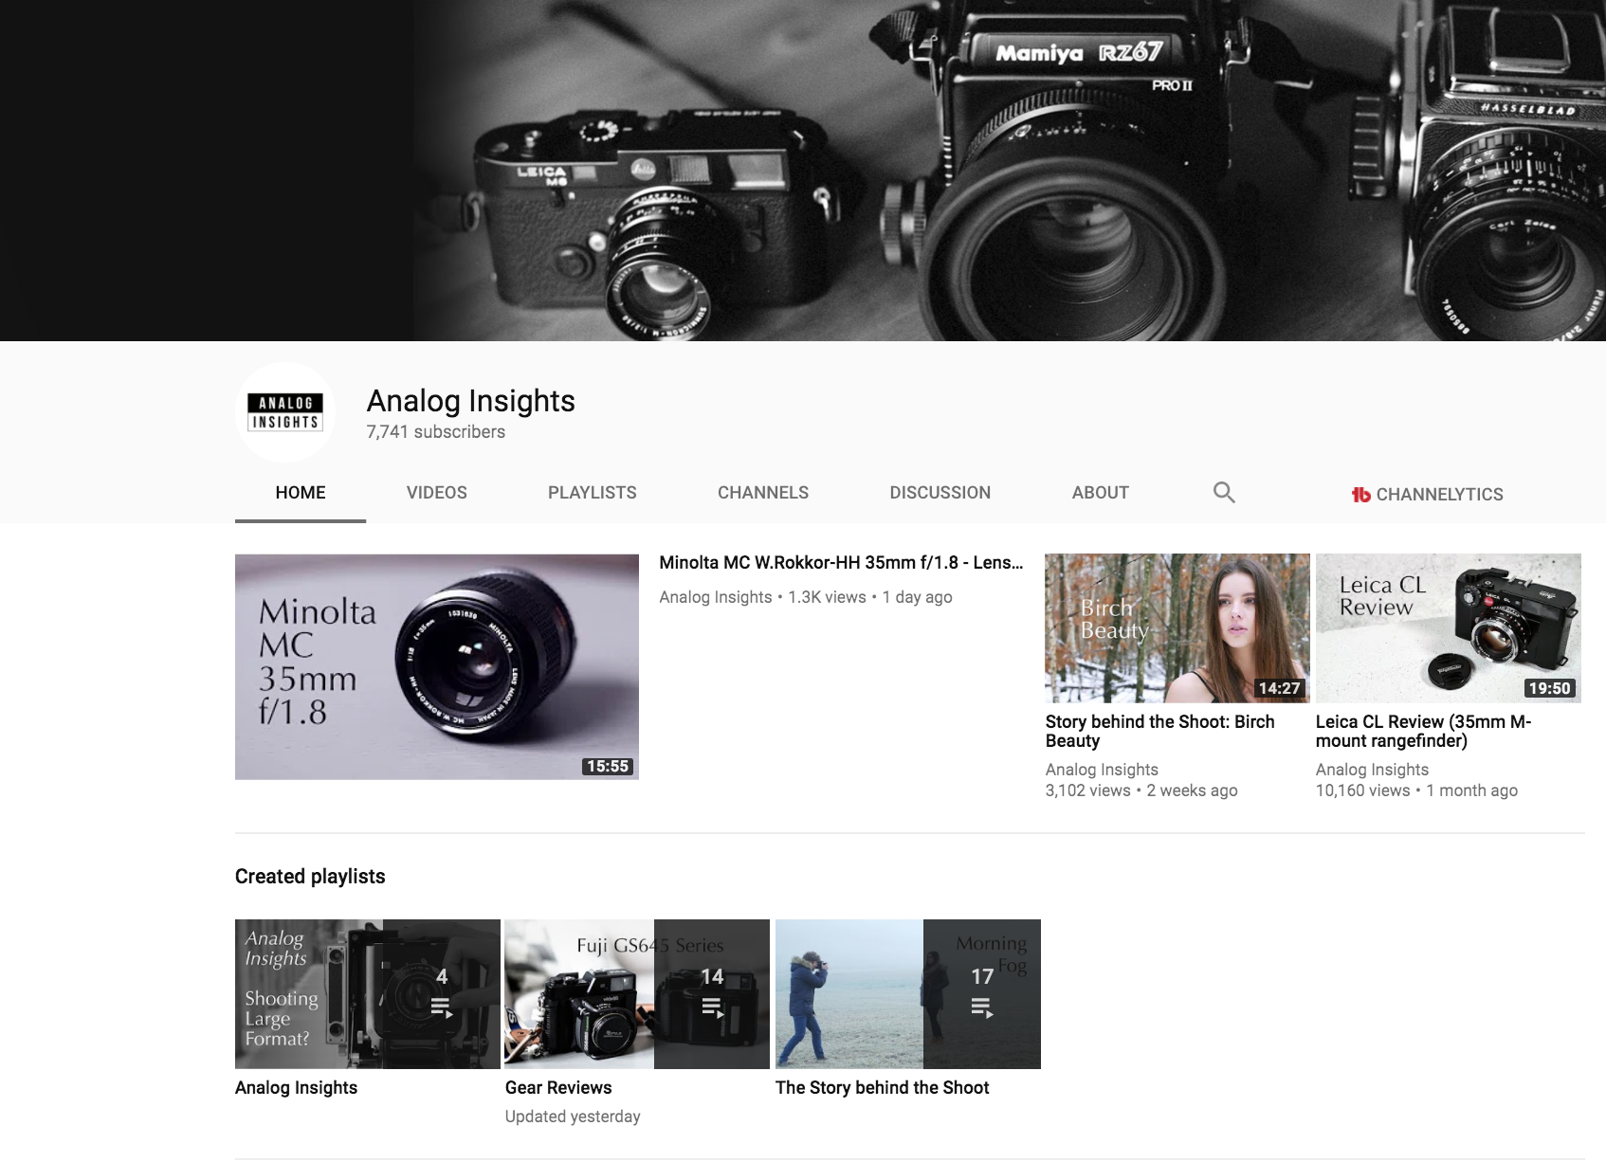
Task: Click playlist icon on Gear Reviews playlist
Action: pyautogui.click(x=711, y=1008)
